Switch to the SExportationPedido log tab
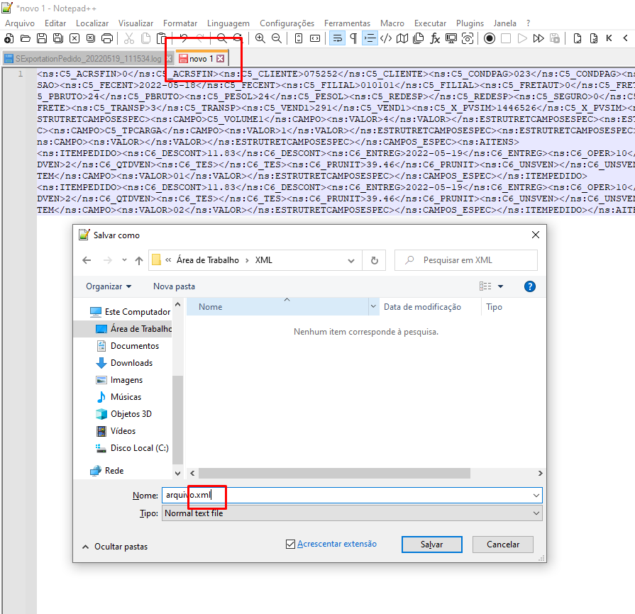 pos(88,59)
